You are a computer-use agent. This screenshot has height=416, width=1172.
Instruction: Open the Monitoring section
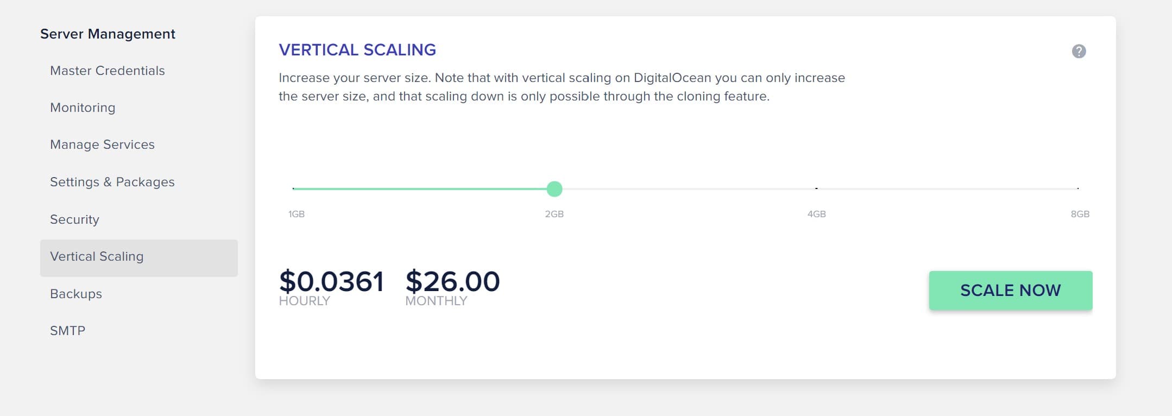pyautogui.click(x=82, y=108)
